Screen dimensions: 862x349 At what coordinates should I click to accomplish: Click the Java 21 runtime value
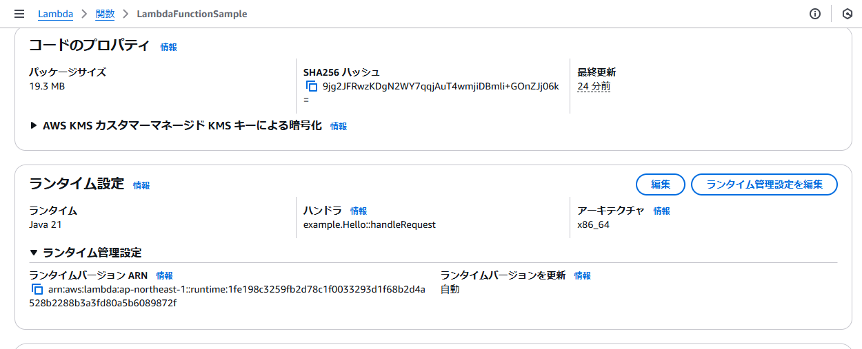click(x=46, y=225)
